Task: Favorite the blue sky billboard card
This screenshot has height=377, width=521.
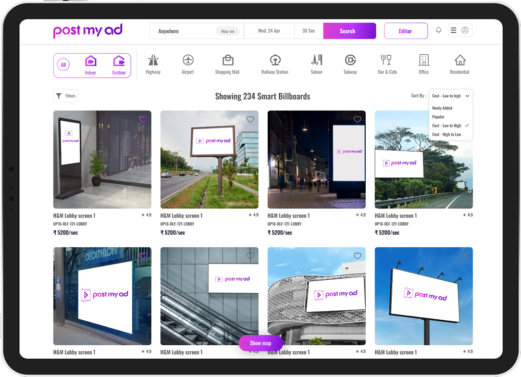Action: point(465,256)
